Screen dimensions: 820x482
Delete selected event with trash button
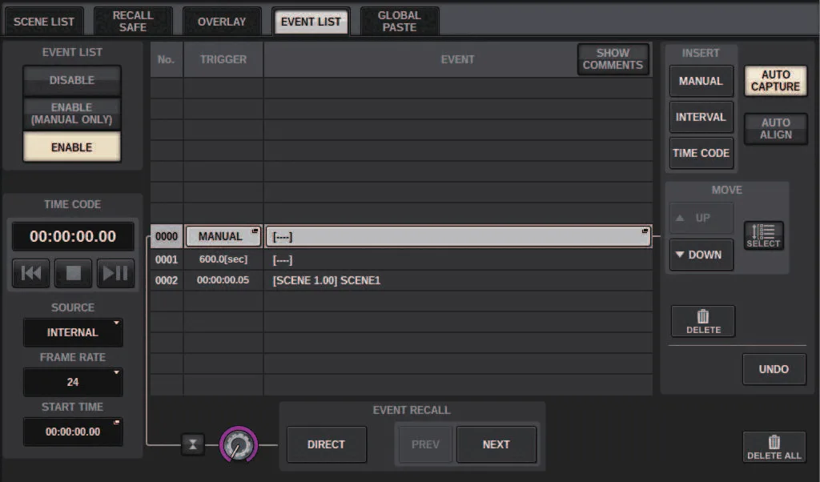tap(703, 321)
